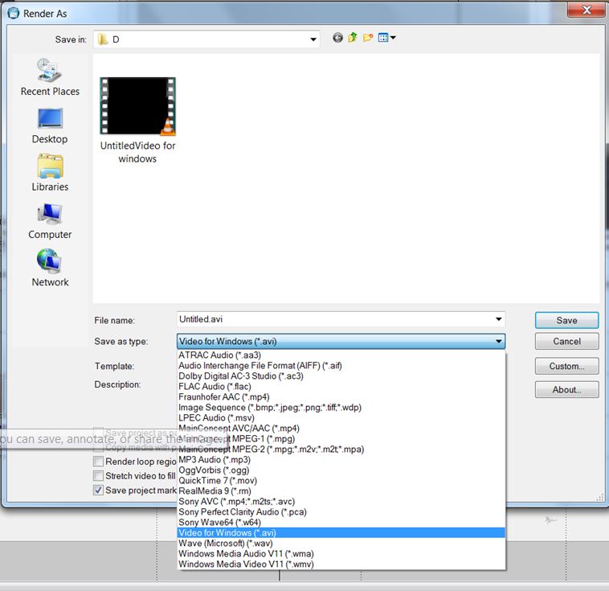Open Computer in places bar
This screenshot has height=591, width=609.
tap(50, 221)
